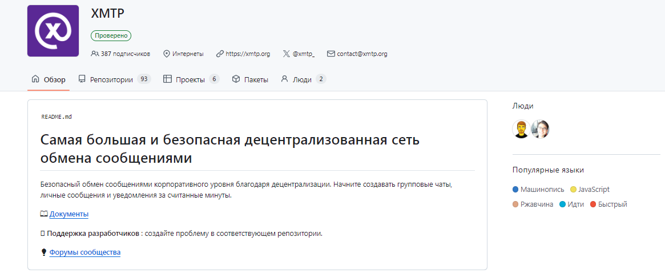Image resolution: width=665 pixels, height=277 pixels.
Task: Click the cyan Идти language dot
Action: click(562, 204)
